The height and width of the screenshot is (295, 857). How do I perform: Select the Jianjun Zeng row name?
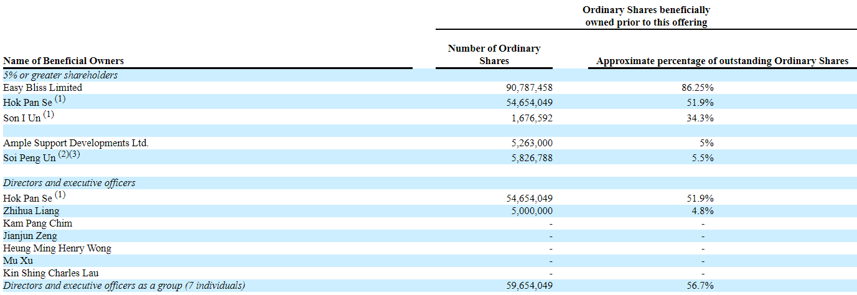[30, 236]
